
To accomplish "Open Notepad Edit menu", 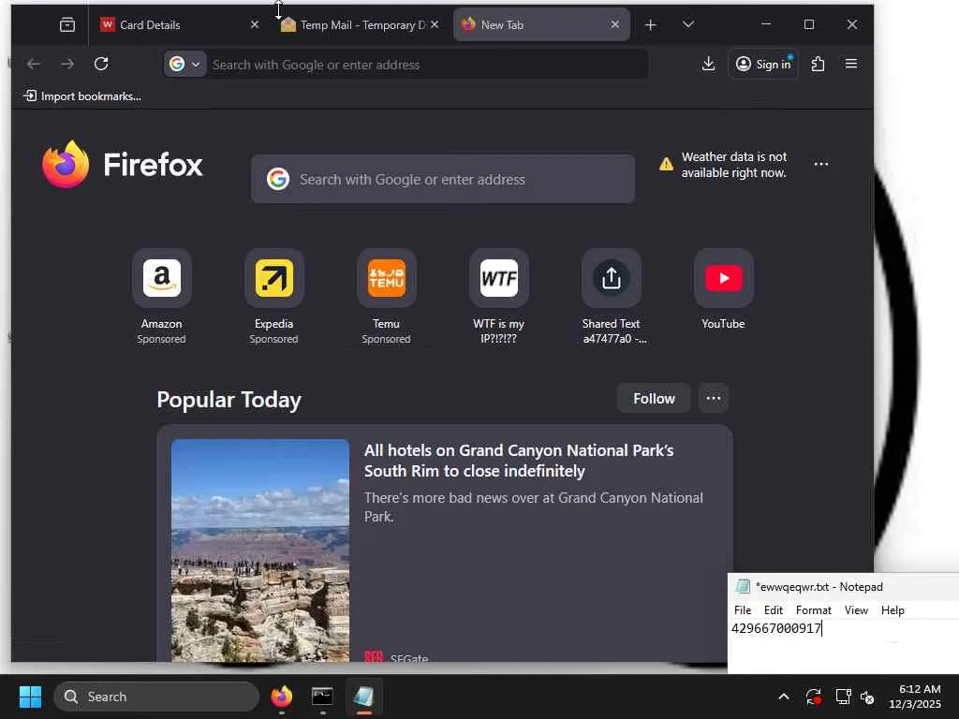I will [773, 610].
